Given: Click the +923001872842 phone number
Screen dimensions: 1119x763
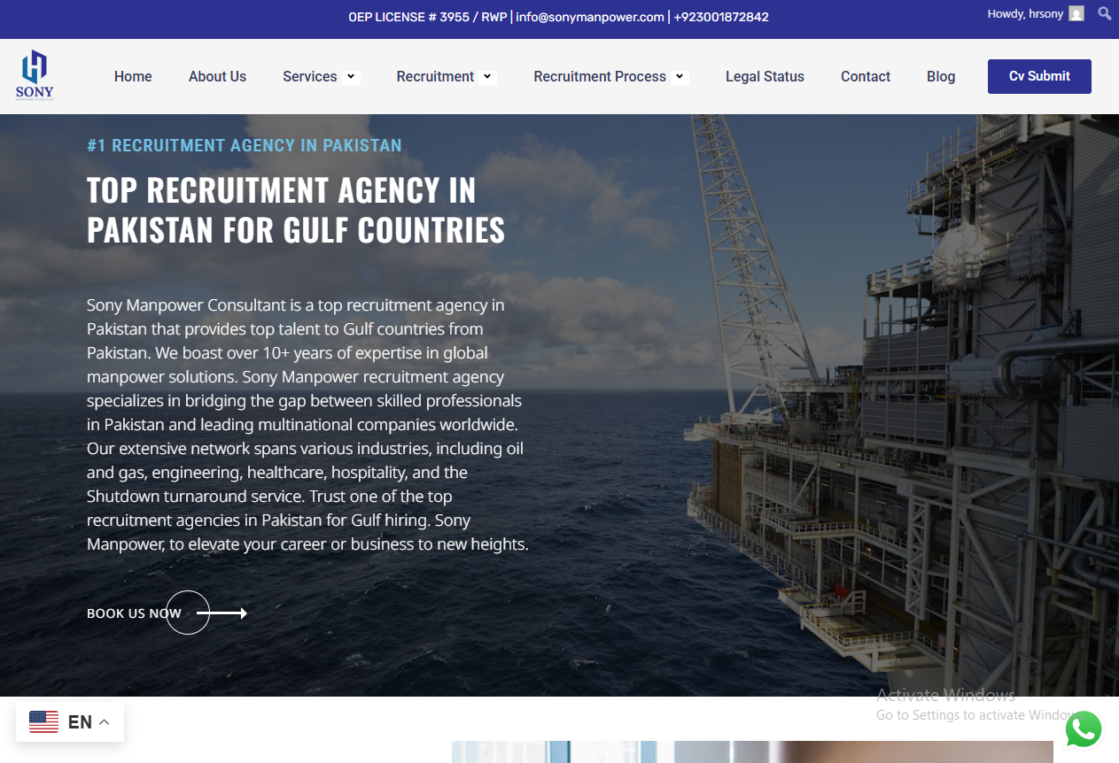Looking at the screenshot, I should pos(721,17).
